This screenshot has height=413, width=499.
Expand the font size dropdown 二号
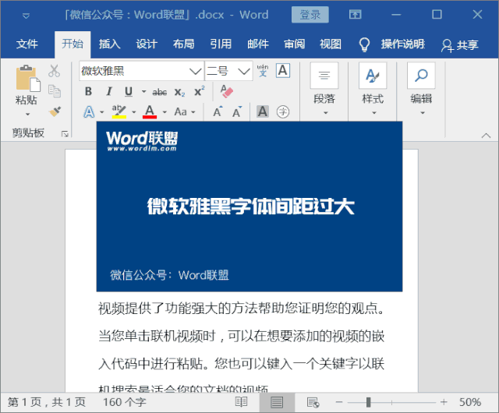[245, 71]
